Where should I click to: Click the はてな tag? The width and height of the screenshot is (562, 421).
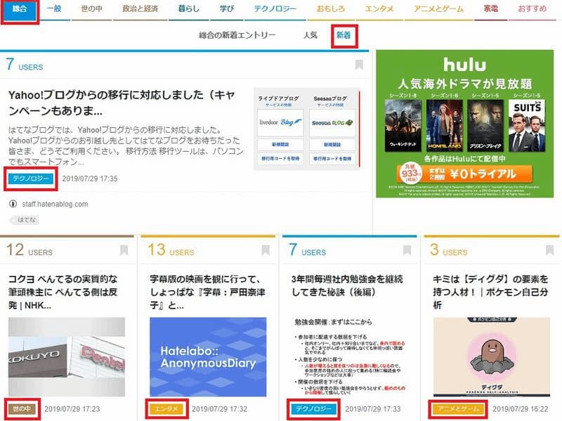(25, 220)
